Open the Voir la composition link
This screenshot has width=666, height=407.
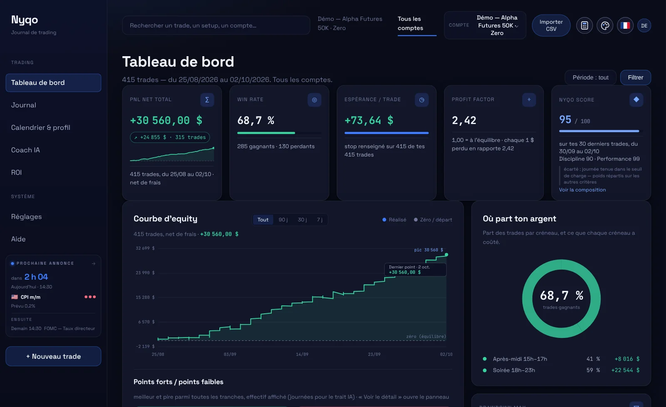(x=582, y=190)
